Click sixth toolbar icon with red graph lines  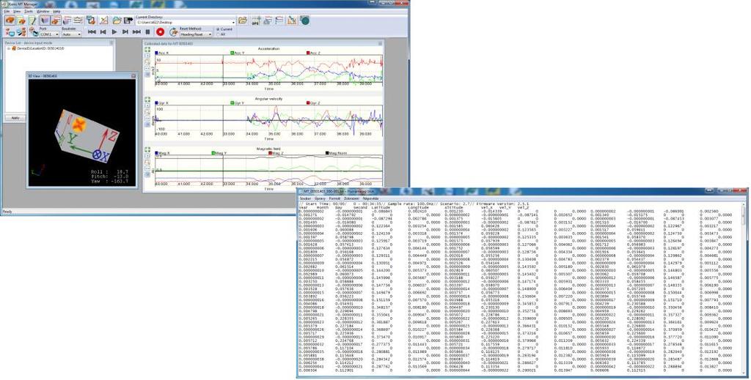tap(67, 21)
